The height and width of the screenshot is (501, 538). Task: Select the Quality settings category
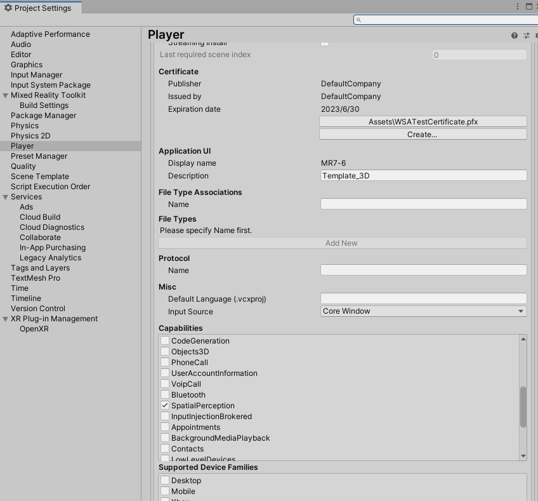click(x=23, y=166)
